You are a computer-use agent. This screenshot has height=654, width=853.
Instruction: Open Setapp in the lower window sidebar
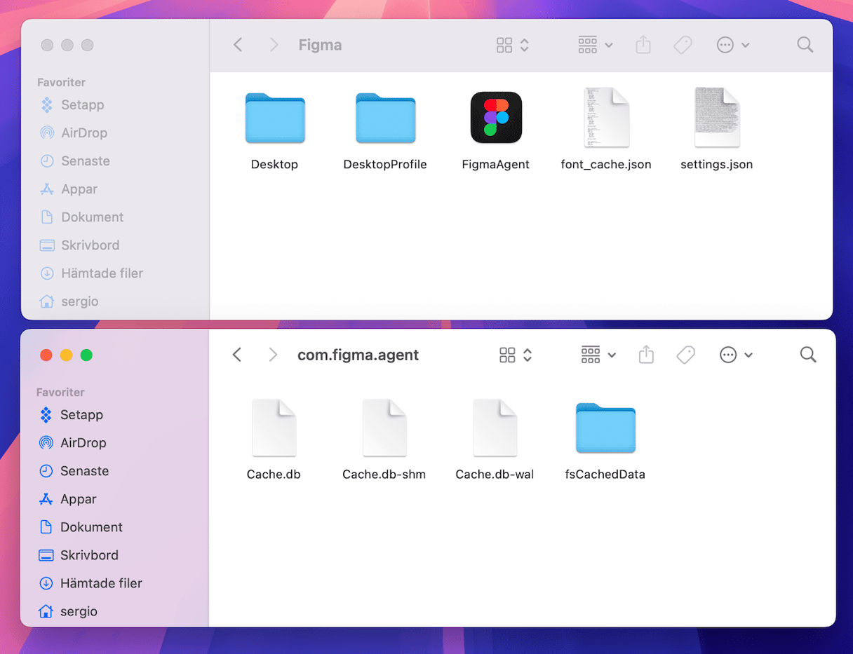click(x=81, y=415)
